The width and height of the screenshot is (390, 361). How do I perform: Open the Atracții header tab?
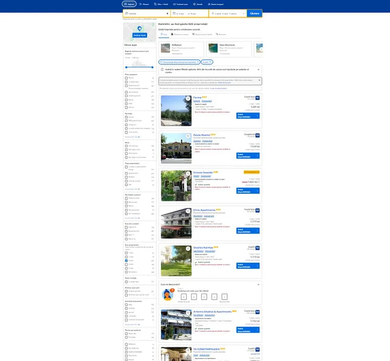pyautogui.click(x=198, y=4)
